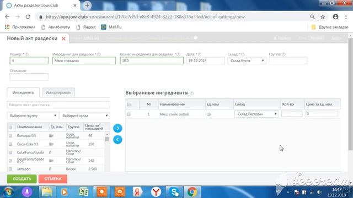Tick the checkbox for Мясо стейк рибай
This screenshot has height=198, width=353.
(129, 114)
